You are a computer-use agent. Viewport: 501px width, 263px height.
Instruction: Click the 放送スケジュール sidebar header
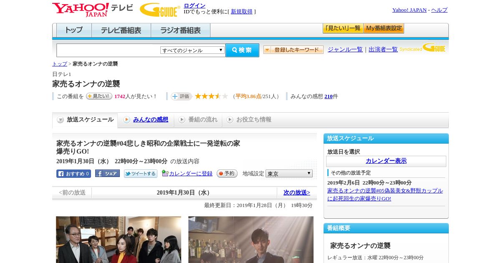pos(386,139)
